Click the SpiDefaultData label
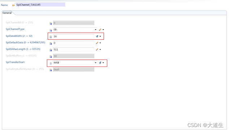Image resolution: width=229 pixels, height=131 pixels. pos(25,43)
